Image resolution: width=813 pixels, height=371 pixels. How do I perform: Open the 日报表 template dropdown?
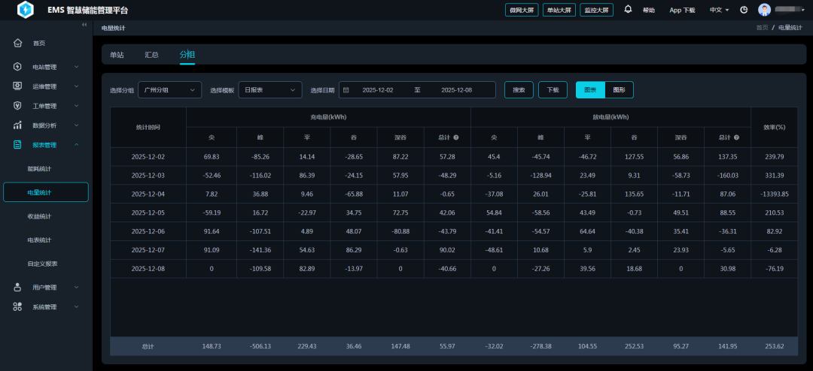(x=269, y=90)
